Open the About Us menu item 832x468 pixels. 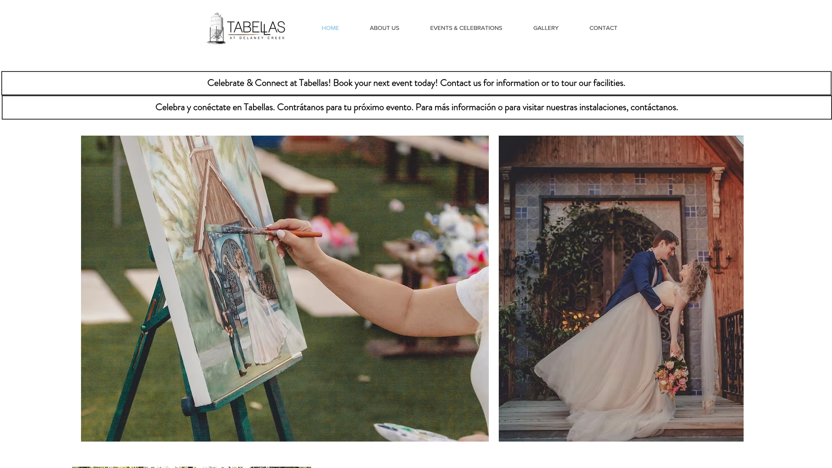tap(384, 28)
